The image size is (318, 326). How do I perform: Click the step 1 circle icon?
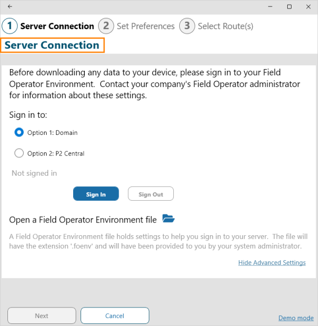(10, 26)
